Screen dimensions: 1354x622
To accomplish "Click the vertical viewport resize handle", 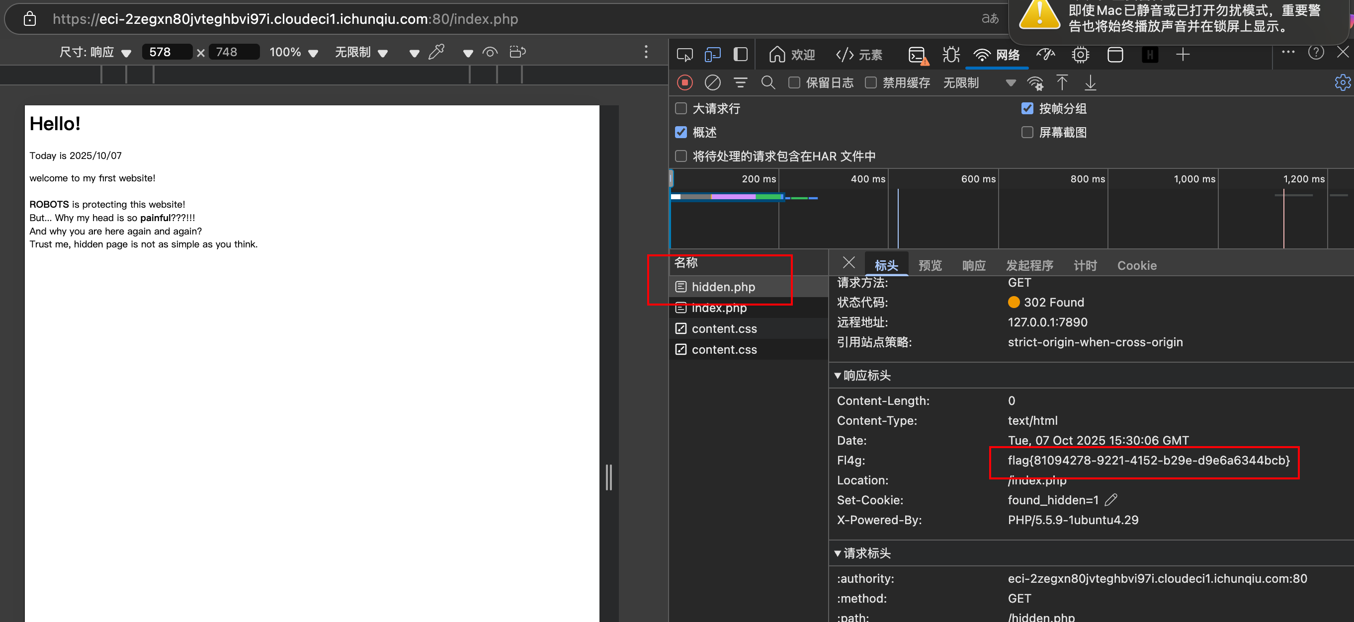I will (x=609, y=477).
